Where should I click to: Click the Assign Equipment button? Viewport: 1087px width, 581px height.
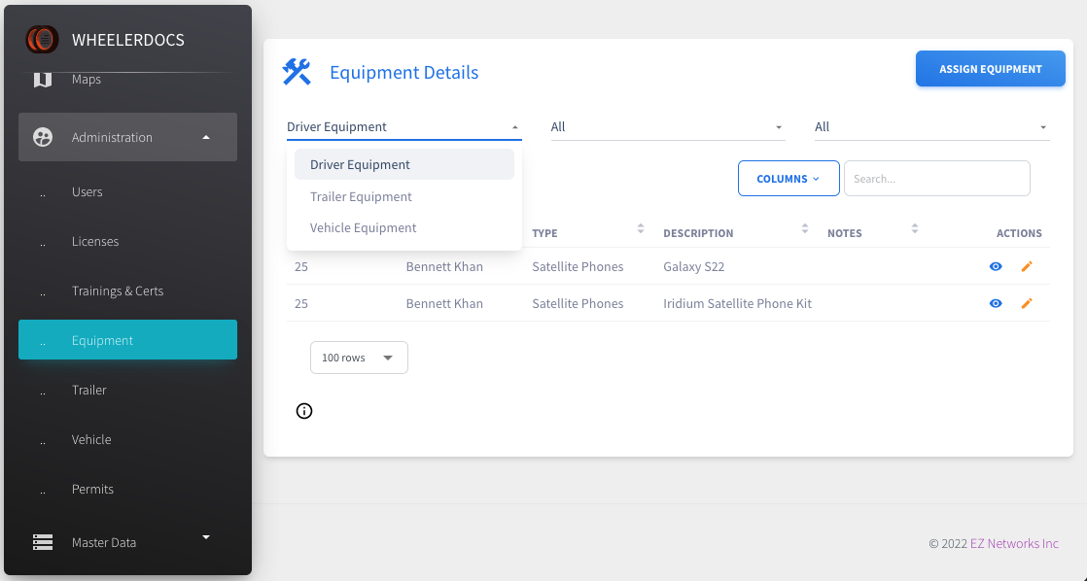990,69
